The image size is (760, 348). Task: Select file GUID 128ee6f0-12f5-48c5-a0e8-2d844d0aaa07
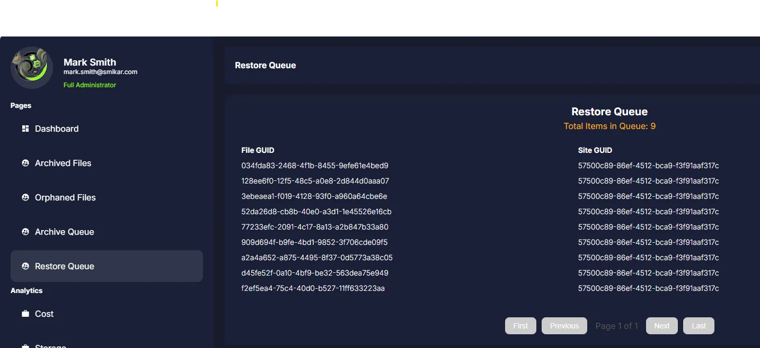(315, 181)
